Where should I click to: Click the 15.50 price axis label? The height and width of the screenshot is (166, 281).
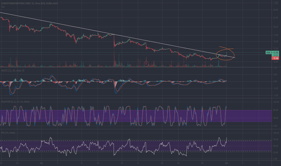(x=276, y=41)
